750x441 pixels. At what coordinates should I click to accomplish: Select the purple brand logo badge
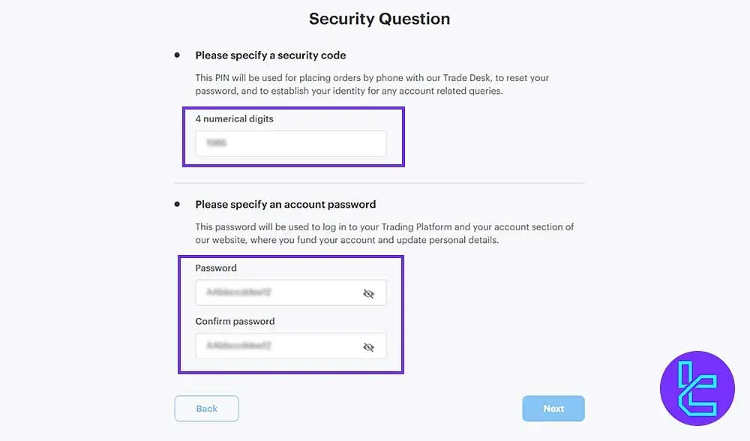[697, 388]
